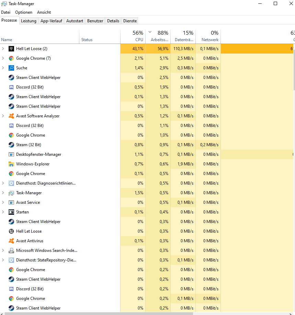Open the Autostart tab

75,21
